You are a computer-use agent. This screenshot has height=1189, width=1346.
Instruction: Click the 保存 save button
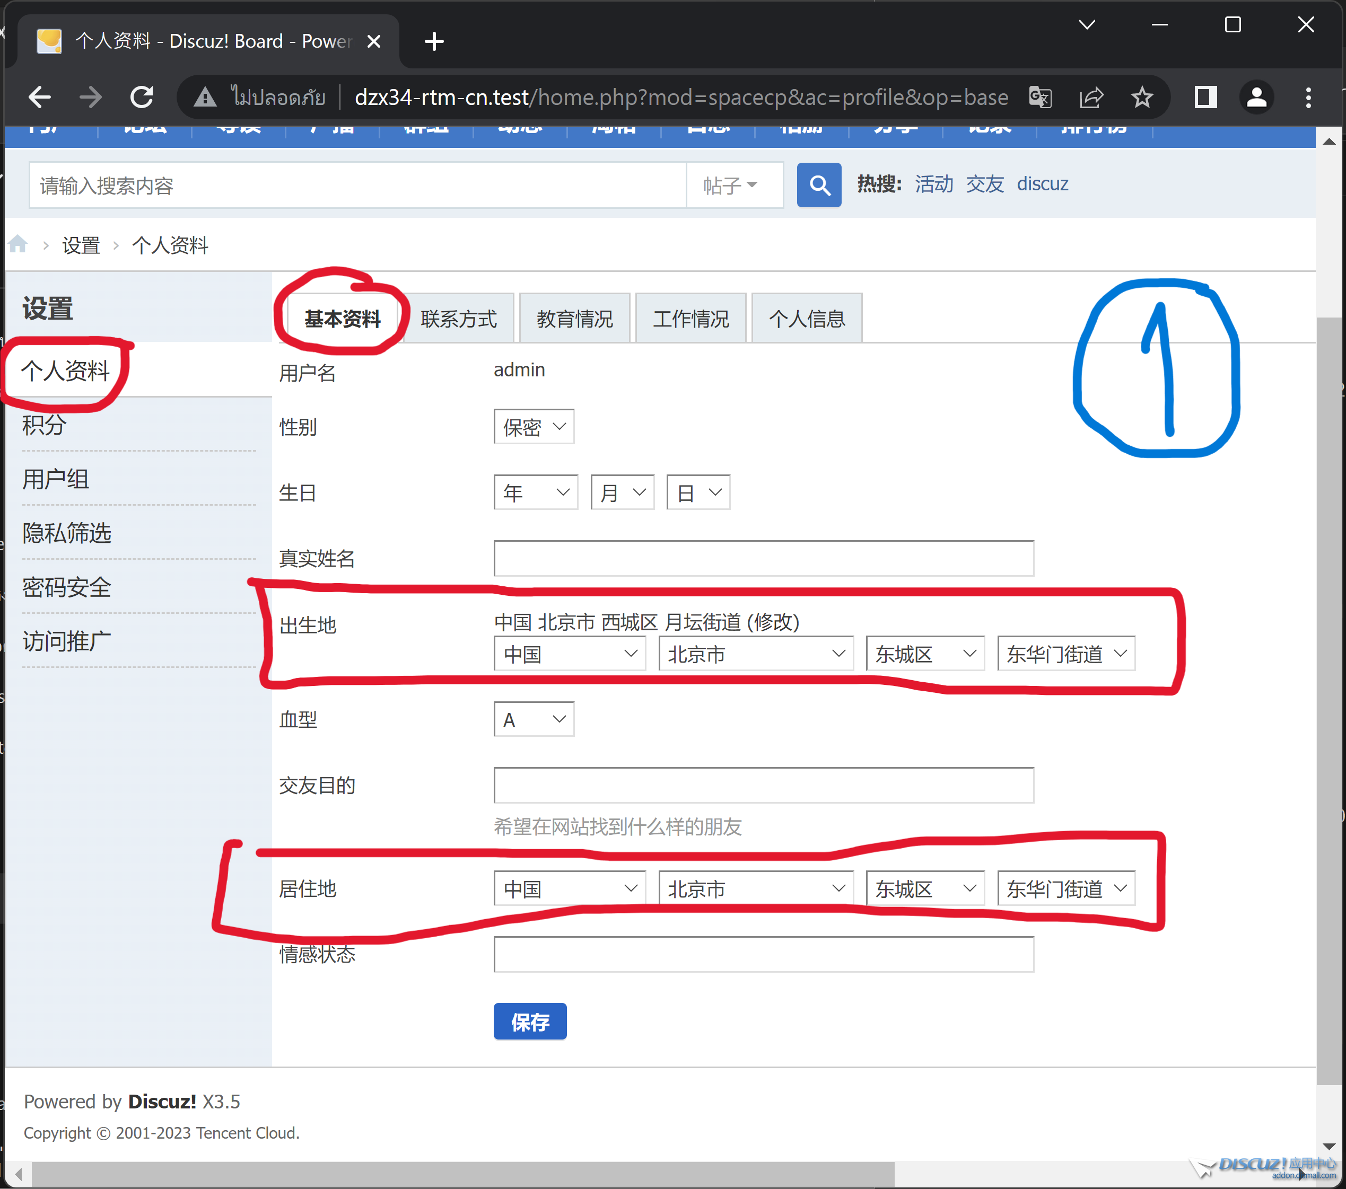(x=530, y=1021)
